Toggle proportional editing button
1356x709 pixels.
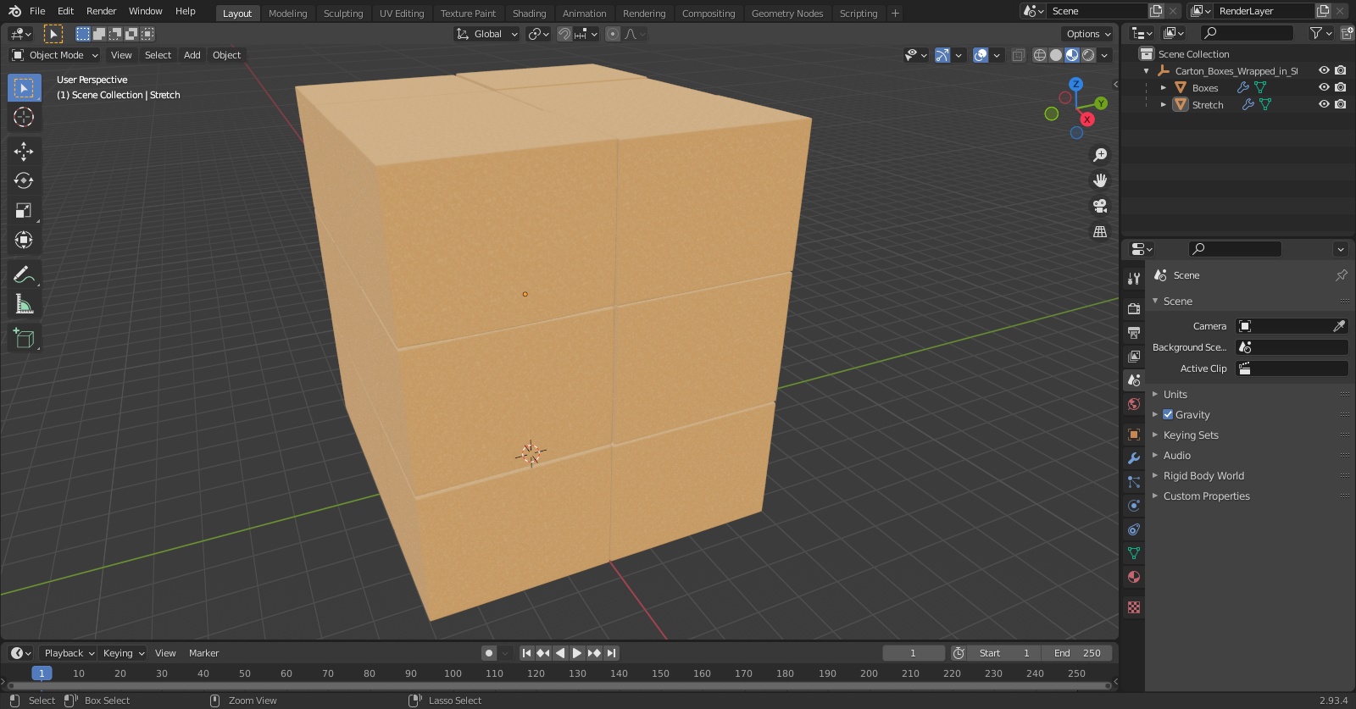click(613, 34)
